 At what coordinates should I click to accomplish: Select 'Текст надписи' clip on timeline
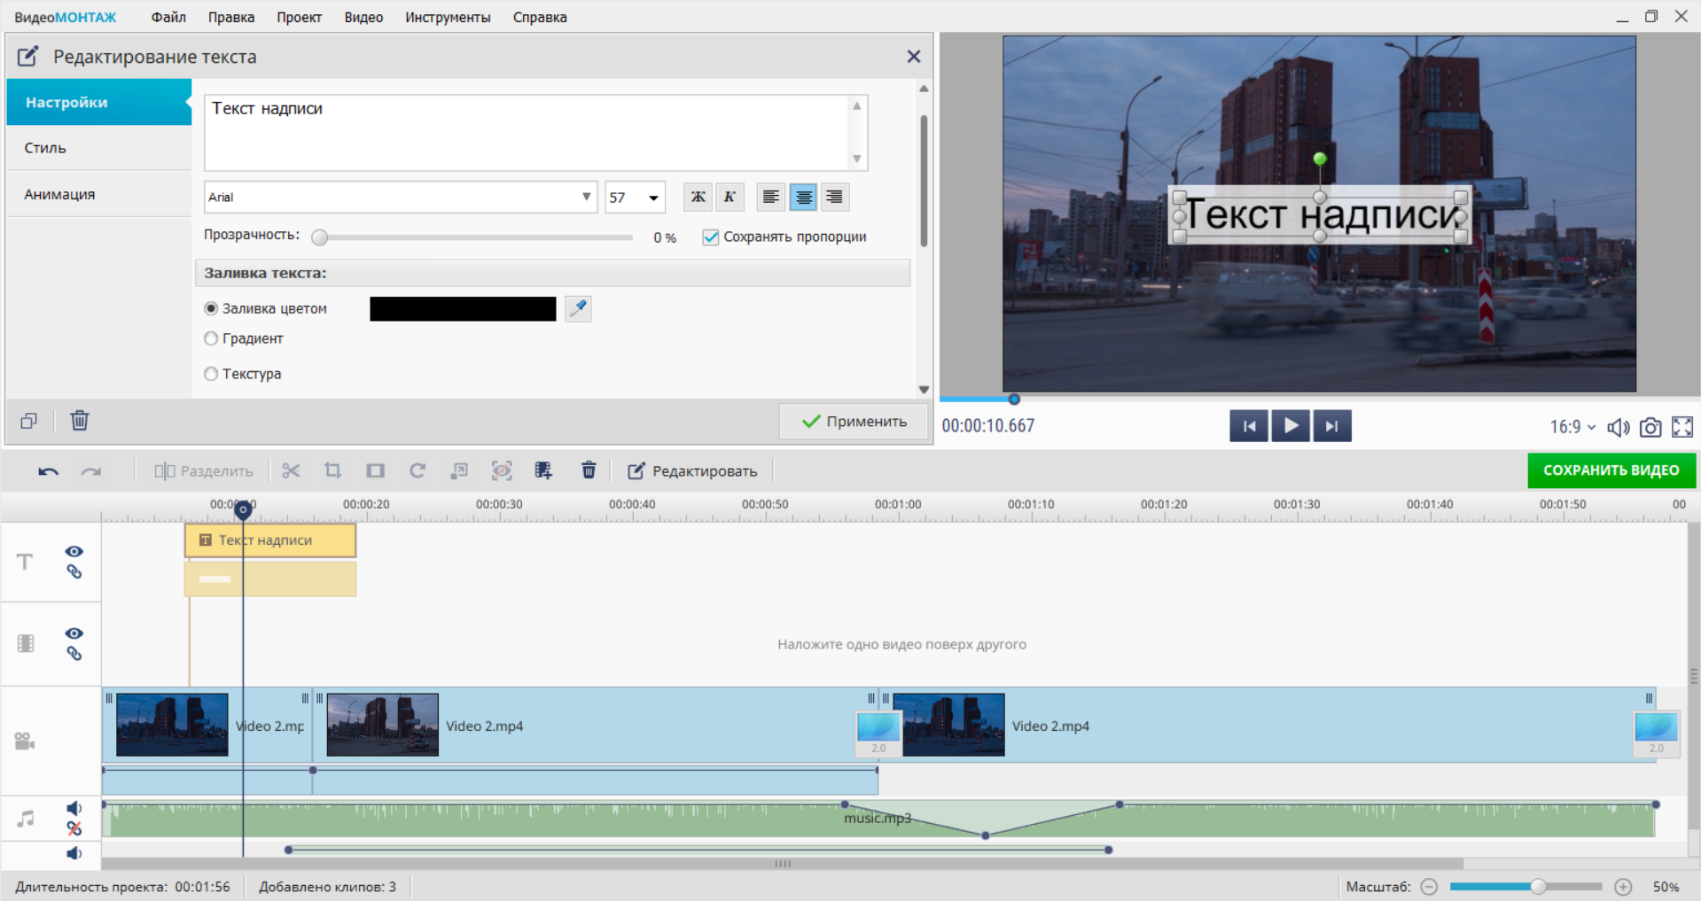point(270,540)
